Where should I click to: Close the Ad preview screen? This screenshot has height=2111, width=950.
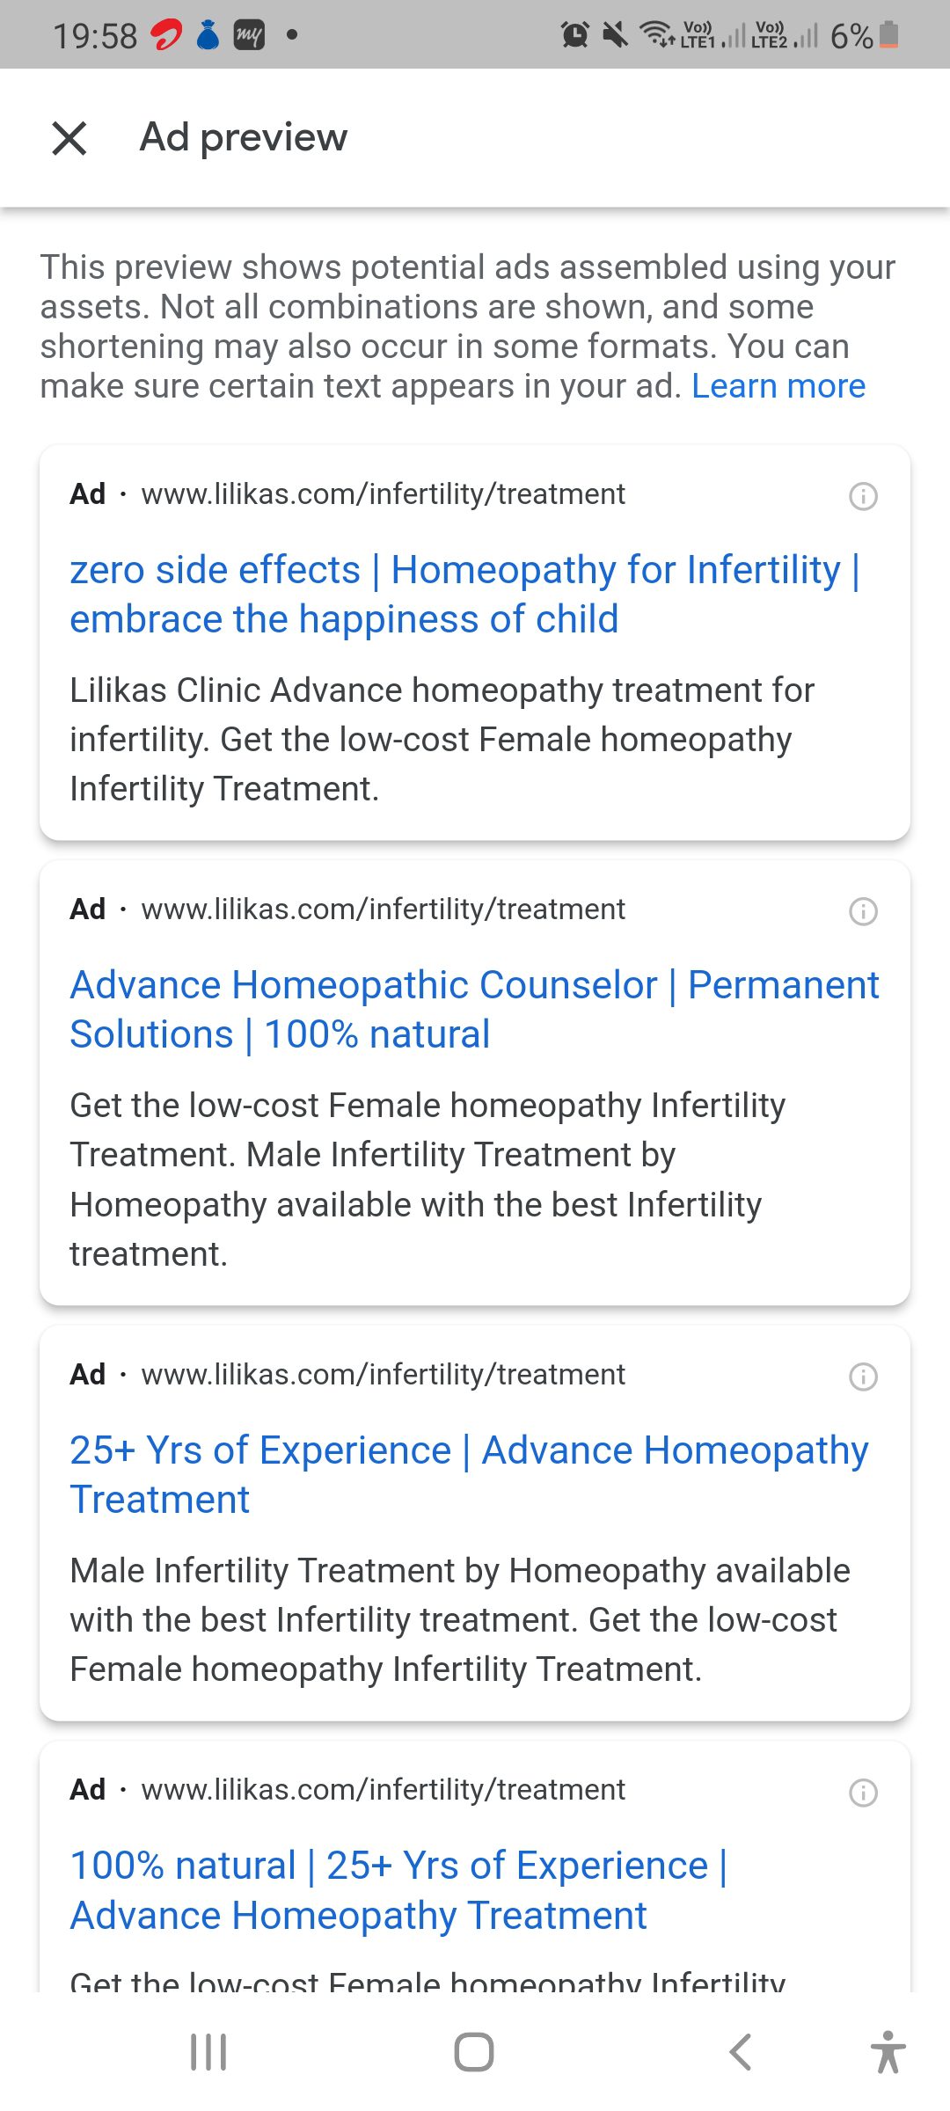(69, 138)
